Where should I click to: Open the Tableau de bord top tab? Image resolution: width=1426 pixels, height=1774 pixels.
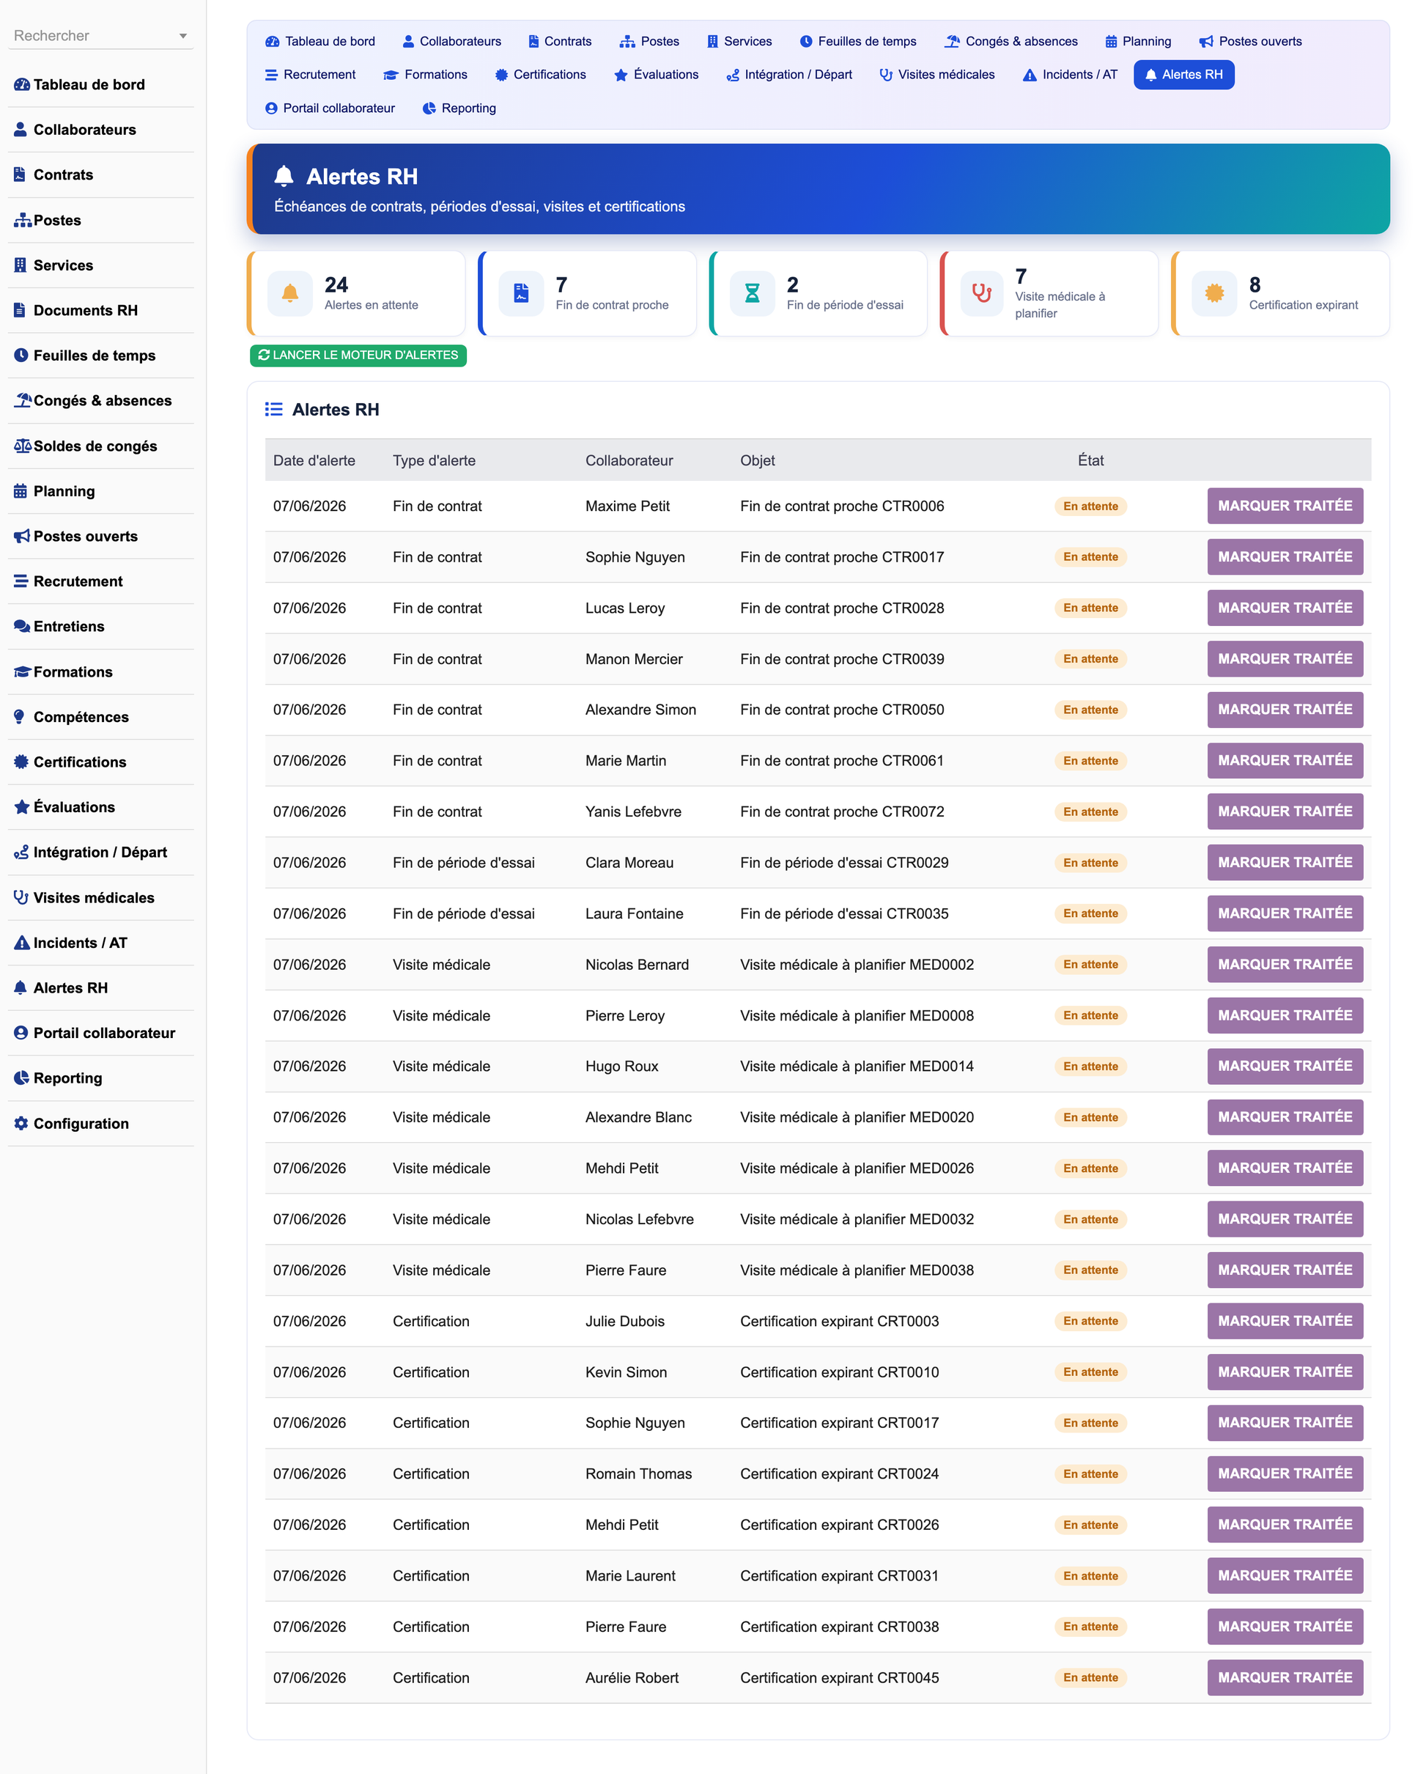(x=320, y=41)
